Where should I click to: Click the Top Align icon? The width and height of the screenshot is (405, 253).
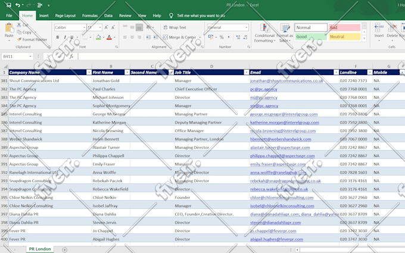coord(125,27)
